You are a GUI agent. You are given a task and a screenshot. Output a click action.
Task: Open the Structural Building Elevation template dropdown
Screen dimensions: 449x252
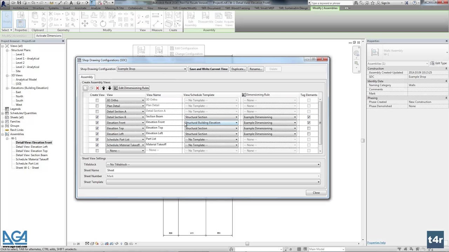pos(211,123)
